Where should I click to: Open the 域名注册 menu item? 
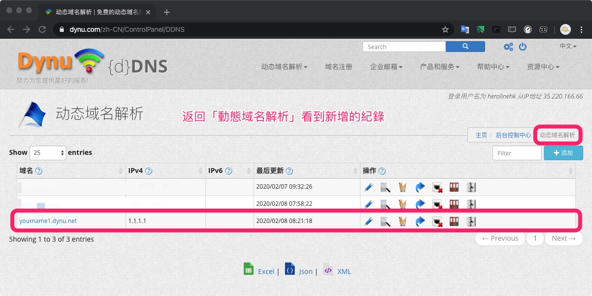coord(338,67)
